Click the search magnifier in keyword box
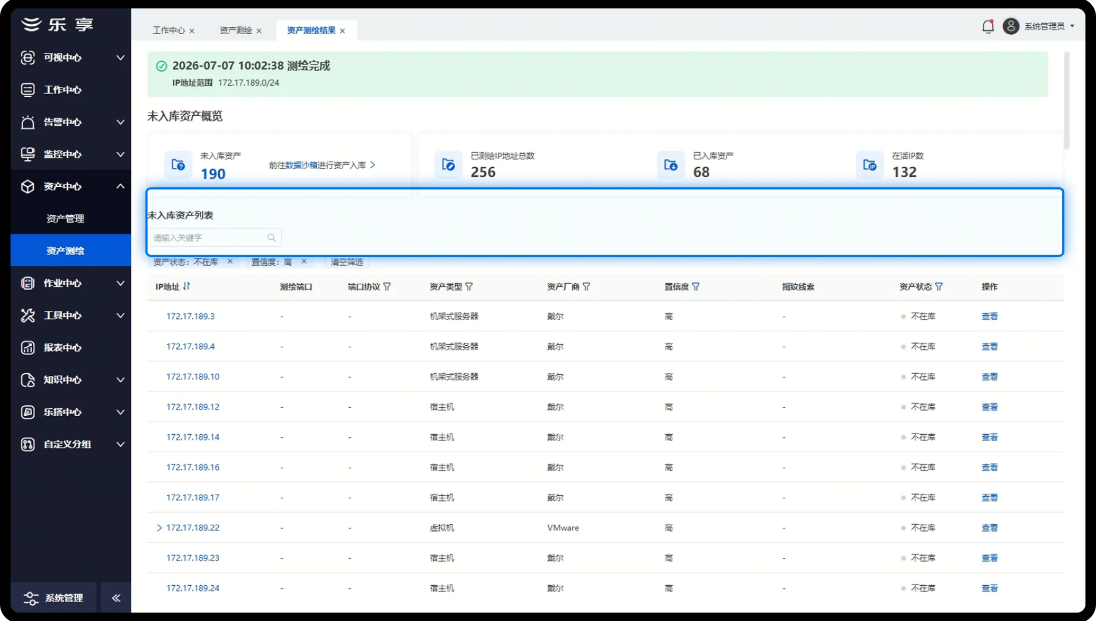 (x=271, y=237)
